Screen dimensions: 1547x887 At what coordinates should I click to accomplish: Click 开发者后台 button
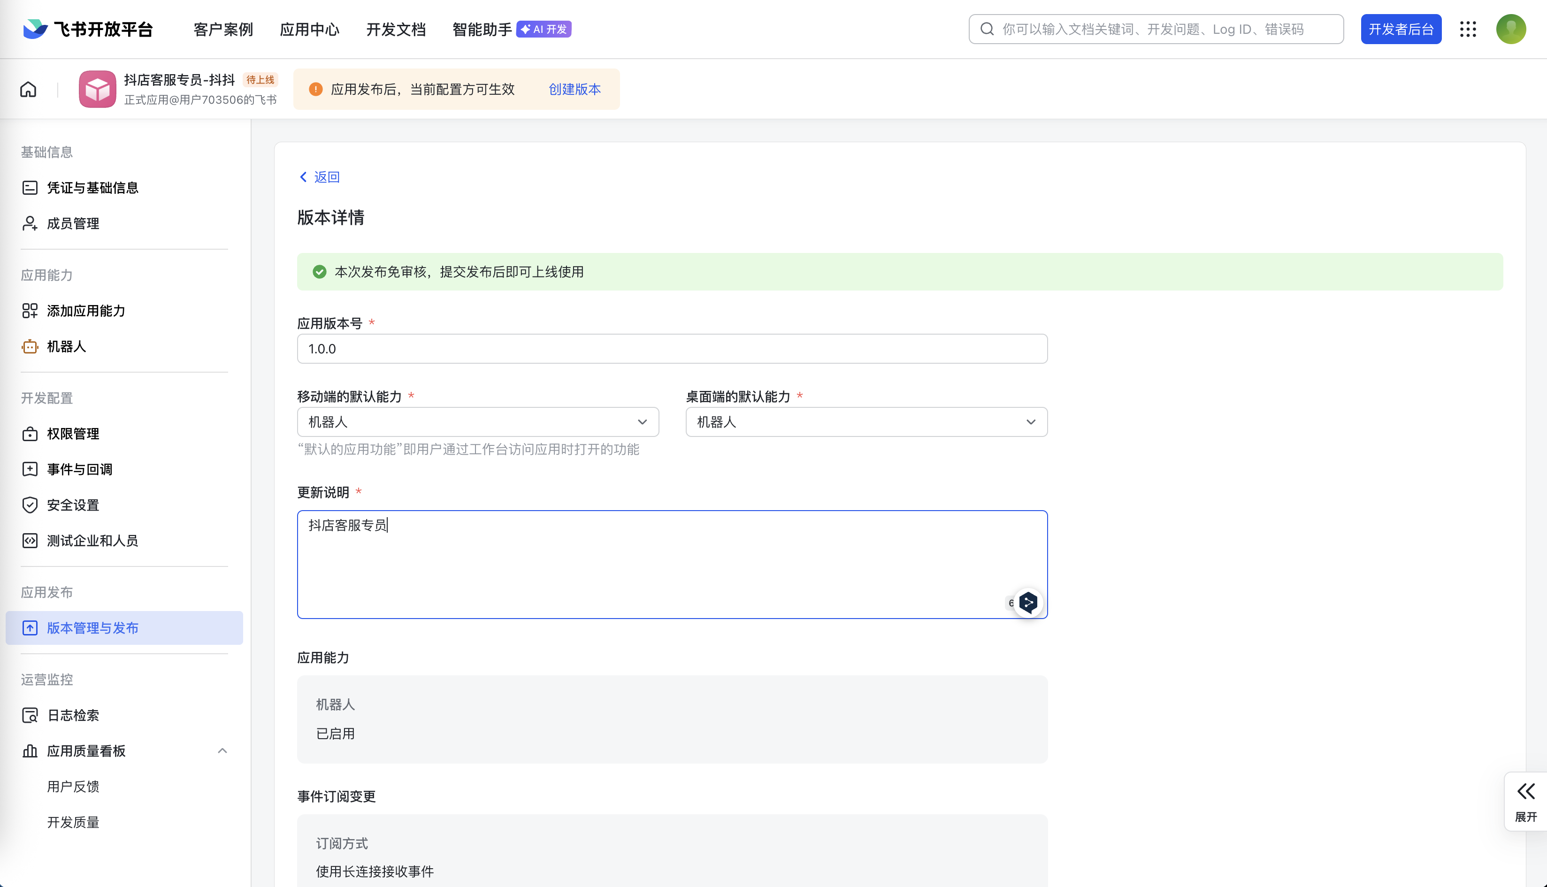point(1401,29)
